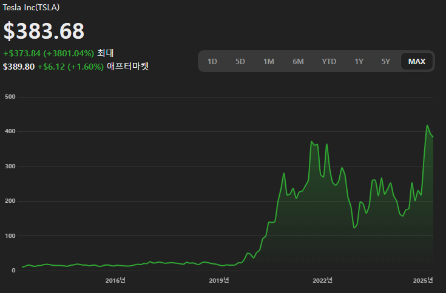
Task: Click the 0 y-axis label
Action: [x=13, y=271]
